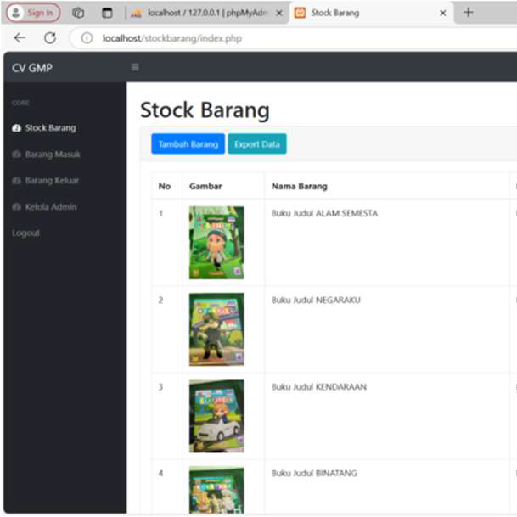
Task: Click the browser back arrow
Action: tap(20, 38)
